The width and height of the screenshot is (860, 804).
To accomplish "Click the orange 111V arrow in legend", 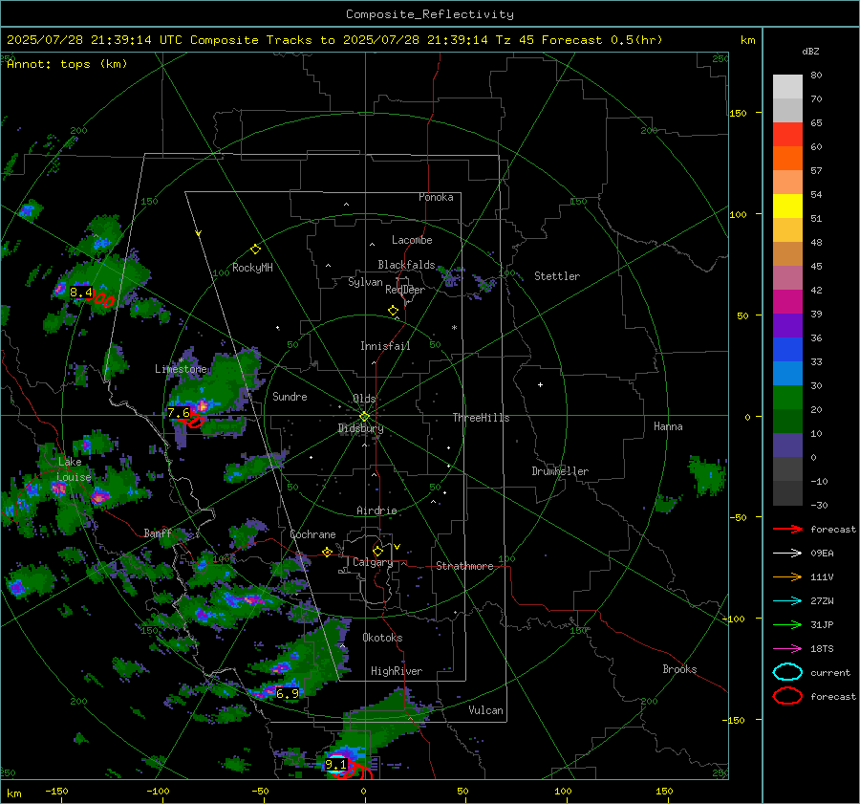I will click(787, 576).
